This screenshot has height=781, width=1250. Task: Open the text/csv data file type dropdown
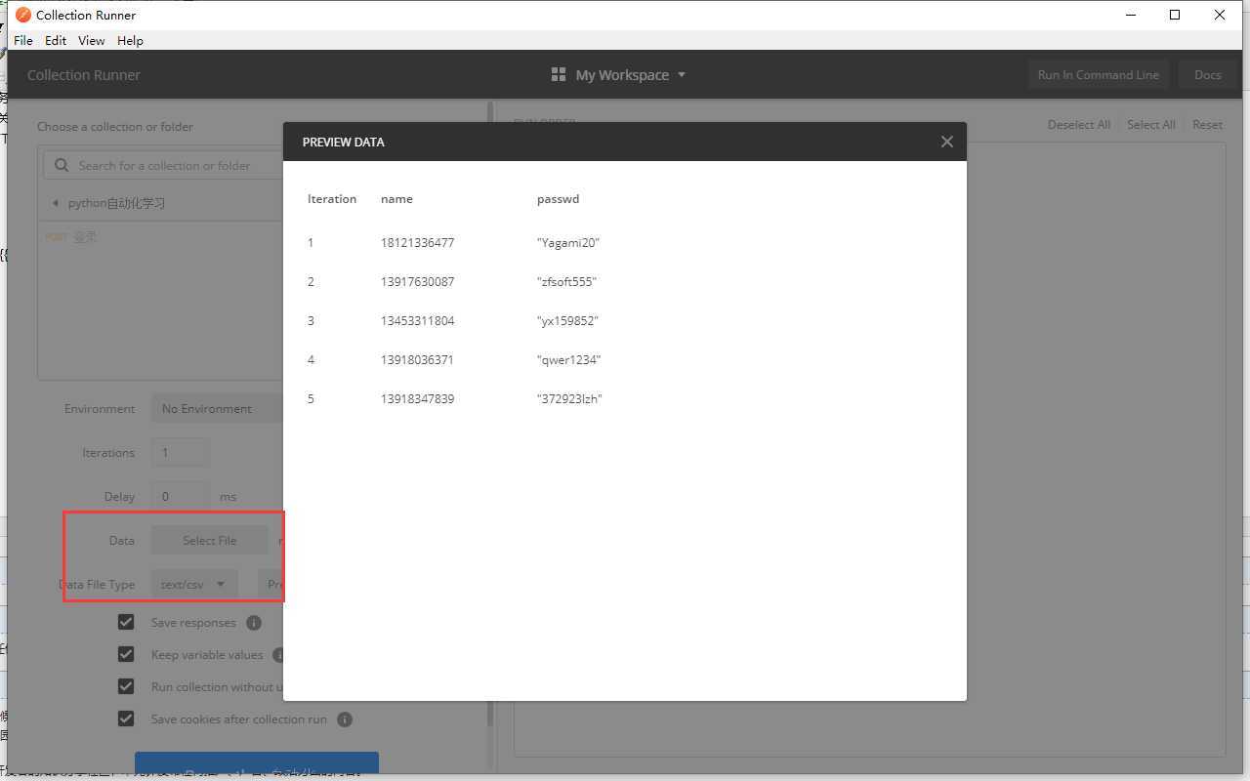pyautogui.click(x=193, y=584)
